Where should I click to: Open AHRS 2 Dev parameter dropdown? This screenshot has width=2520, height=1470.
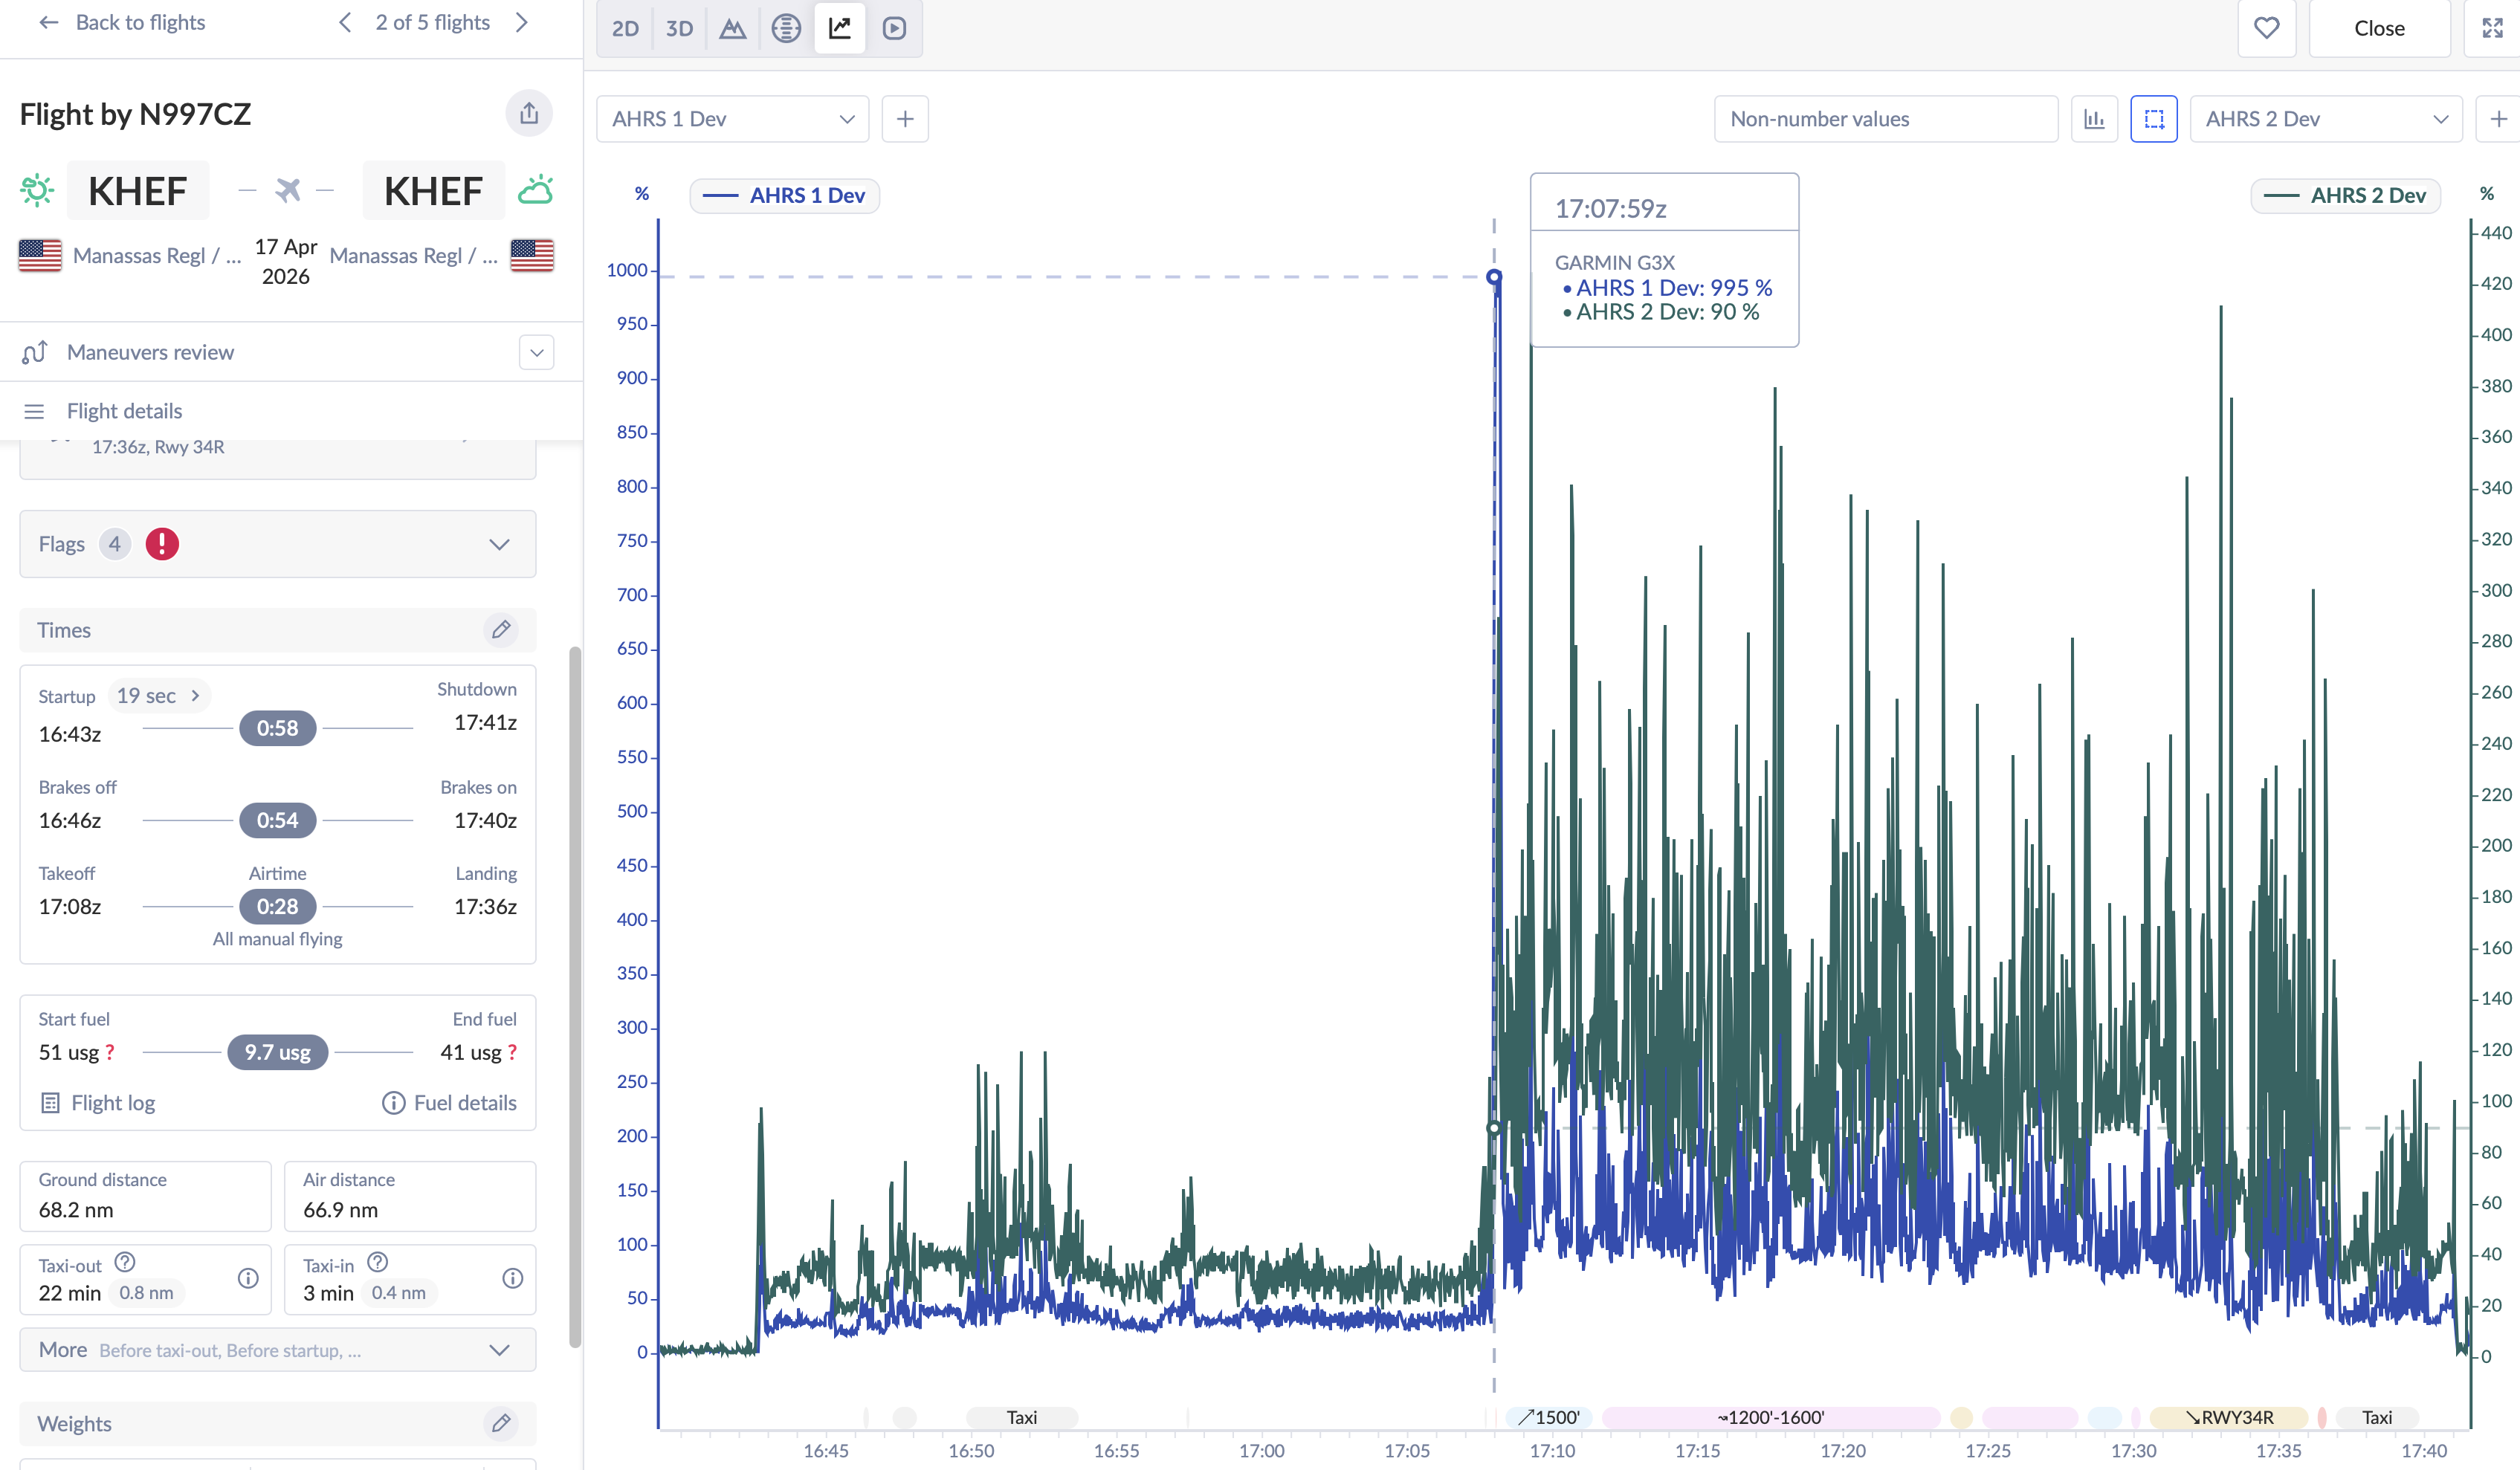point(2326,119)
